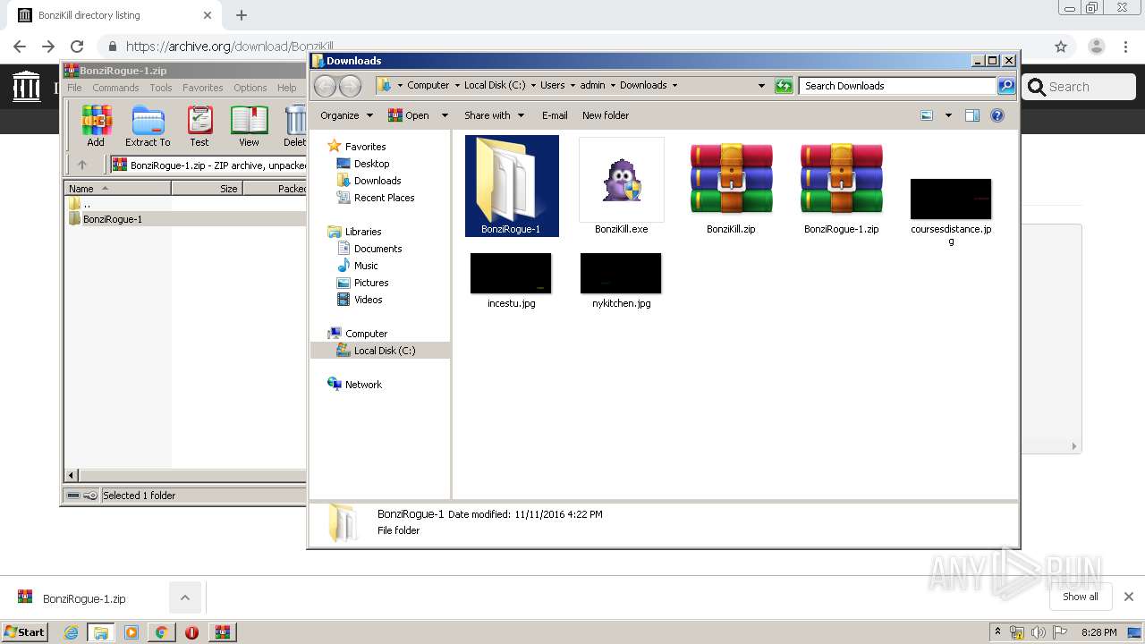1145x644 pixels.
Task: Toggle the preview pane icon
Action: [972, 115]
